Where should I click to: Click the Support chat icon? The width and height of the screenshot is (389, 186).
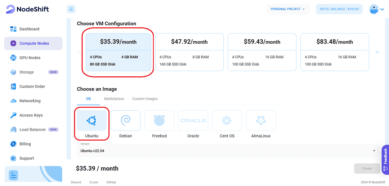coord(13,158)
